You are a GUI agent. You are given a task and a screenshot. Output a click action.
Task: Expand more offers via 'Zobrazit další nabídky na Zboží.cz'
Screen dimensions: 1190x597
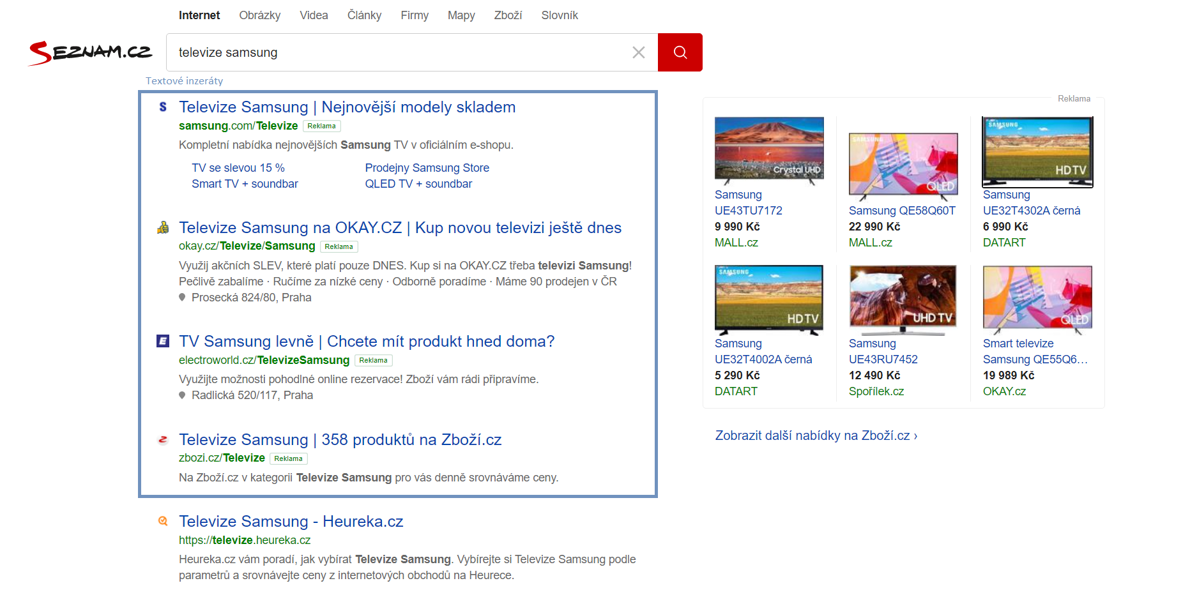click(x=816, y=435)
